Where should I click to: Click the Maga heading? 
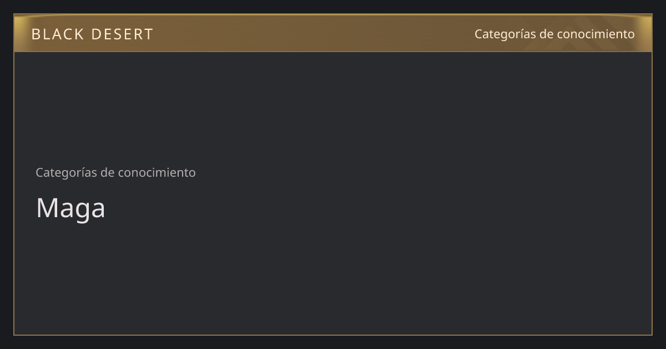click(70, 208)
